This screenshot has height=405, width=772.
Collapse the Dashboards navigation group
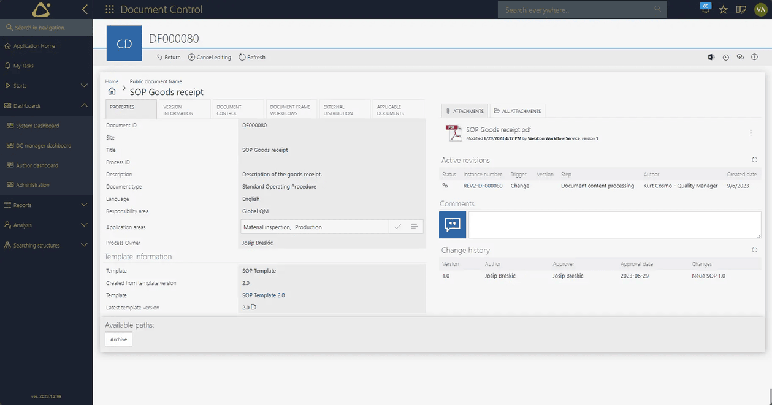pos(84,105)
